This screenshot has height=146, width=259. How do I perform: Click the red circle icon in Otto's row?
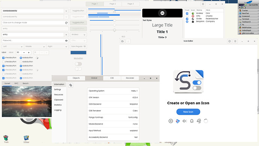193,16
